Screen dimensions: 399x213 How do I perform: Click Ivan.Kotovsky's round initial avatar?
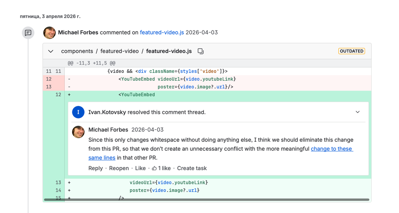click(x=78, y=112)
